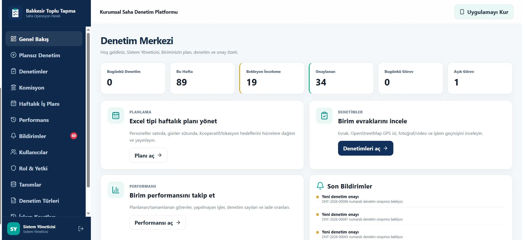Open the Bu Hafta 89 stat card
522x240 pixels.
(203, 78)
